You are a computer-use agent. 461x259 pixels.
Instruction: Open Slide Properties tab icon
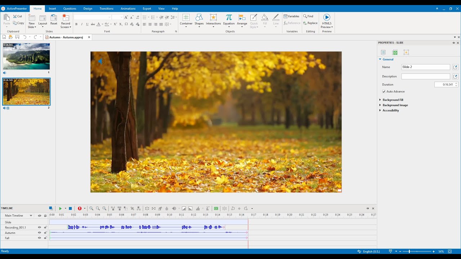coord(383,52)
